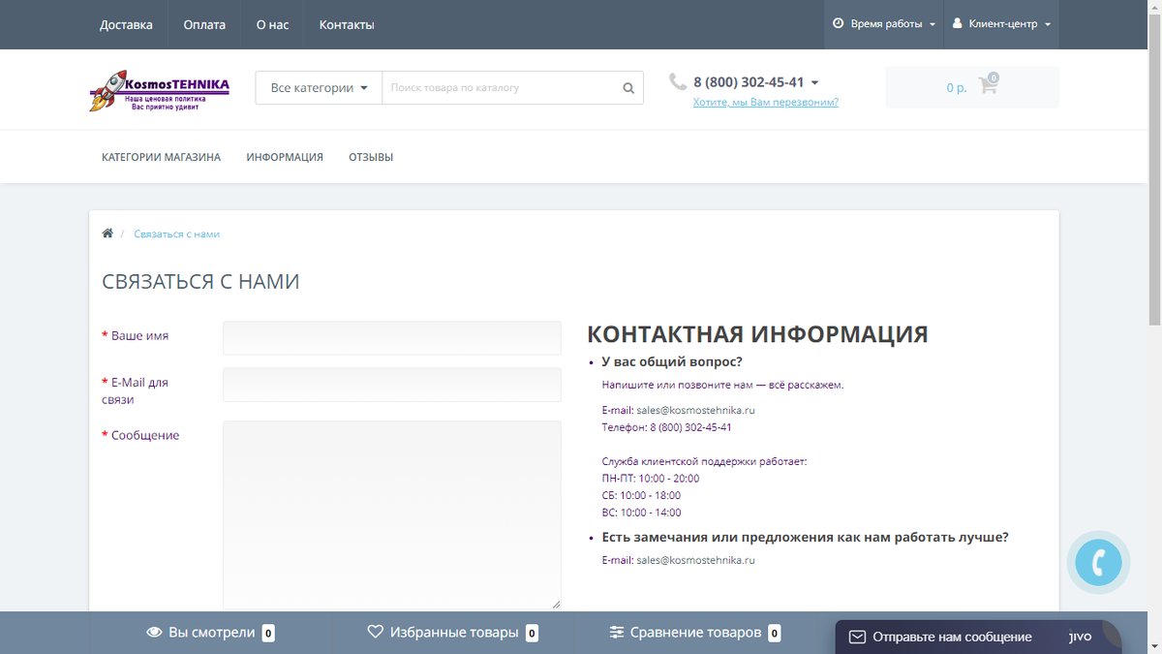Expand the phone number dropdown arrow

tap(814, 83)
